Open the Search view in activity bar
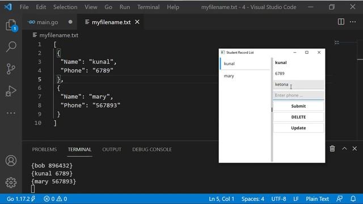This screenshot has width=363, height=204. pyautogui.click(x=11, y=46)
